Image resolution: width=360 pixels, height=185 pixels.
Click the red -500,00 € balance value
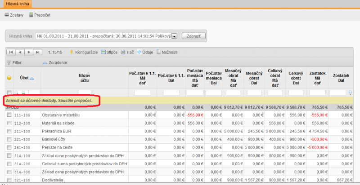click(x=319, y=139)
